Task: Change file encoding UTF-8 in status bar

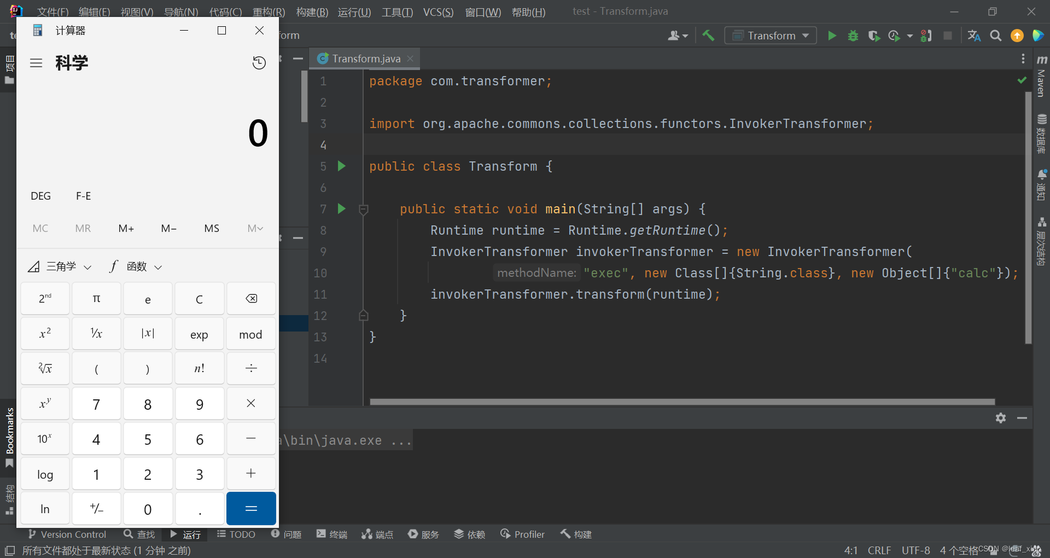Action: click(916, 550)
